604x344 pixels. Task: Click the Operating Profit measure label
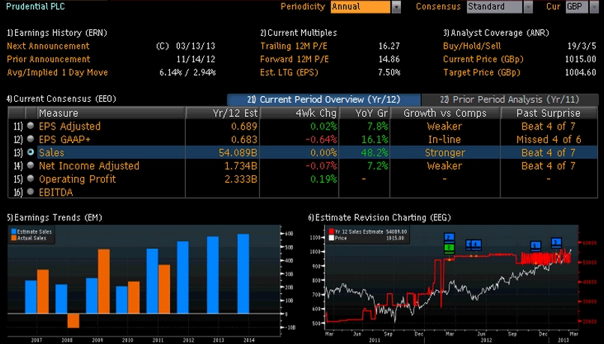tap(77, 179)
